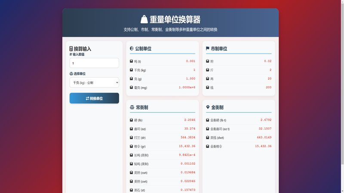Screen dimensions: 344x193
Task: Select the 克 (g) row in 公制单位
Action: pos(163,78)
